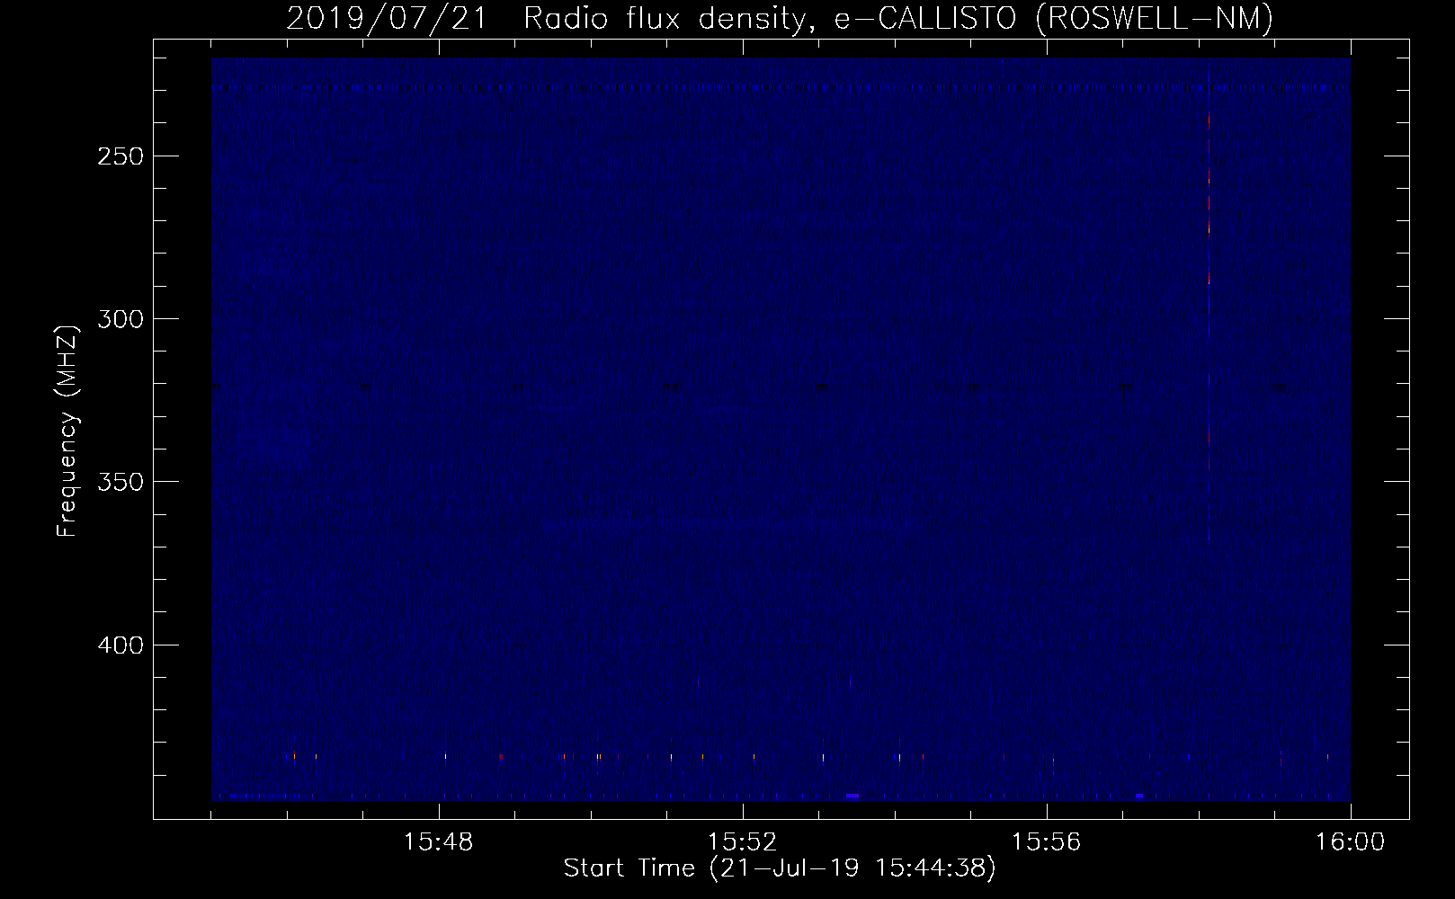Click the 16:00 time axis label
Screen dimensions: 1455x899
click(x=1351, y=842)
